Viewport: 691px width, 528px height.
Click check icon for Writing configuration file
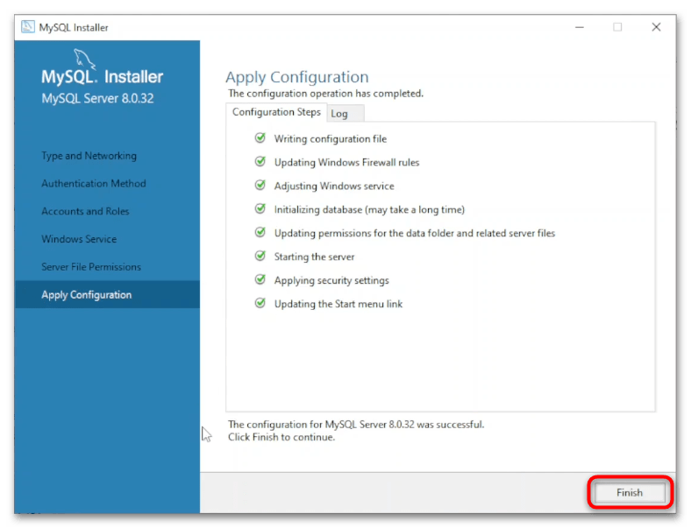point(260,138)
